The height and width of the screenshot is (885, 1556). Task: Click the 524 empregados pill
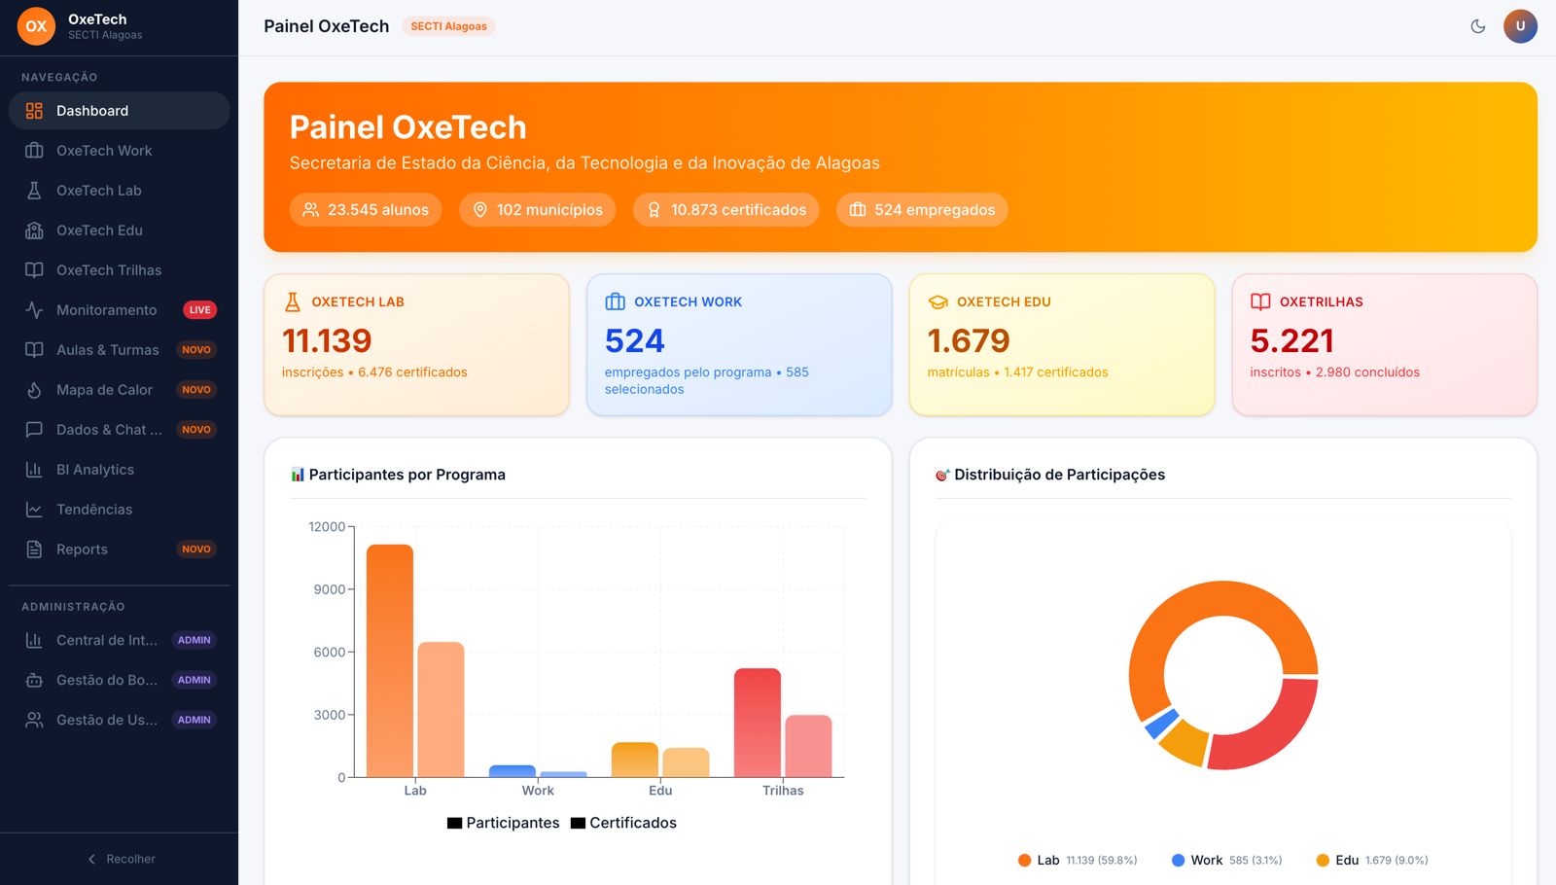pos(921,209)
